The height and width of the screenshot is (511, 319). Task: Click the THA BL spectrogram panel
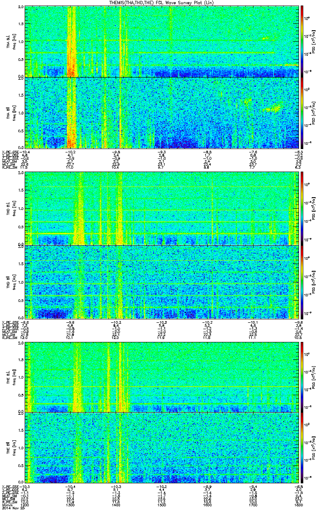[162, 41]
